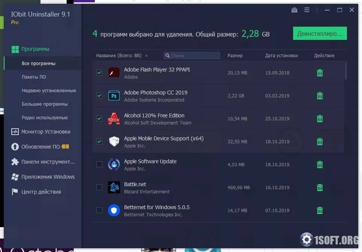Click the Windows Apps flag-logo icon
Screen dimensions: 362x252
coord(15,177)
